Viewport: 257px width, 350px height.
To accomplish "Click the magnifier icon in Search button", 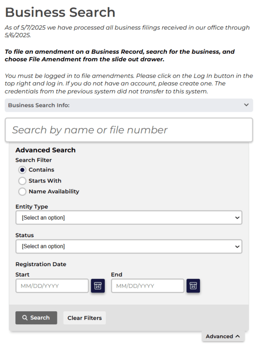I will point(25,318).
